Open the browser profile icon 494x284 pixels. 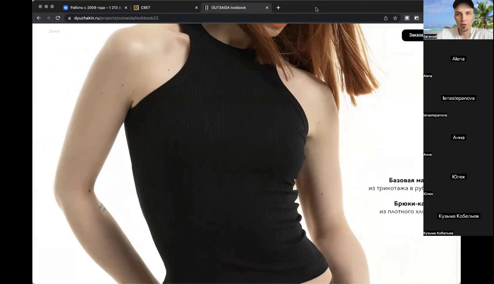(x=407, y=18)
